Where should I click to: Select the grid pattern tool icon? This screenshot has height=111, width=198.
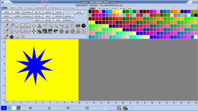tap(17, 37)
